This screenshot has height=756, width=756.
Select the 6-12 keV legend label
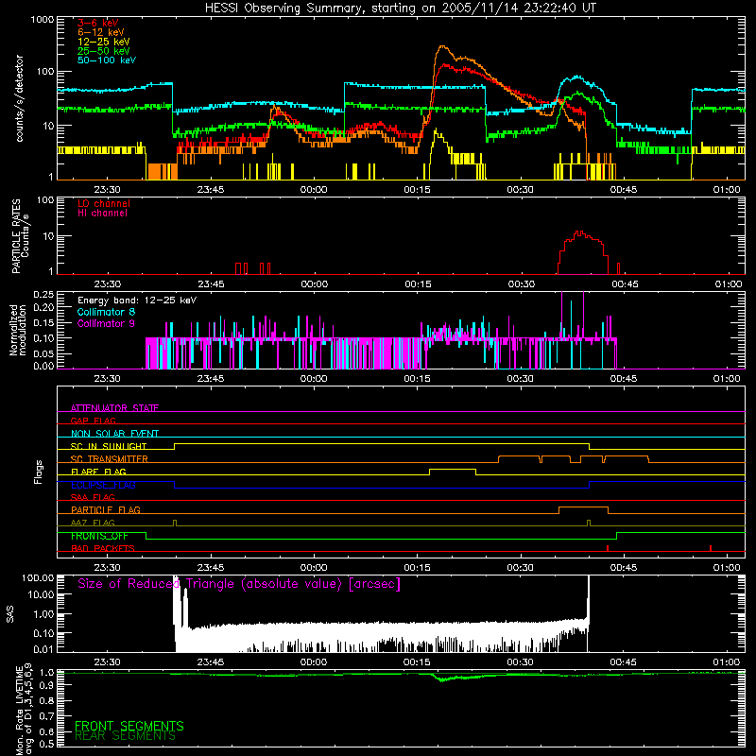[x=101, y=32]
